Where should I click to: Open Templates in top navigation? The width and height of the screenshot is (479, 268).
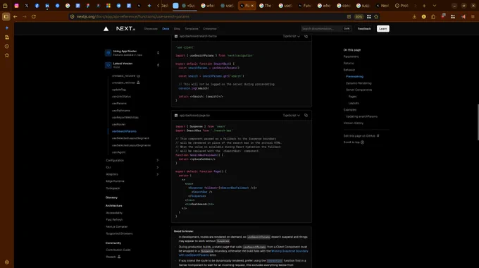(192, 29)
